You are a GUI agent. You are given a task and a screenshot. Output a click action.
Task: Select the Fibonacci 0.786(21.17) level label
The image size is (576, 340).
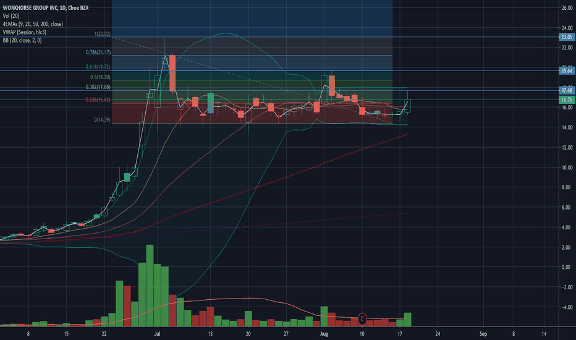98,52
